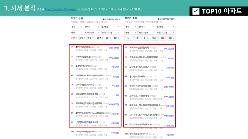Click the TOP10 아파트 label text
Viewport: 248px width, 139px height.
pos(222,11)
